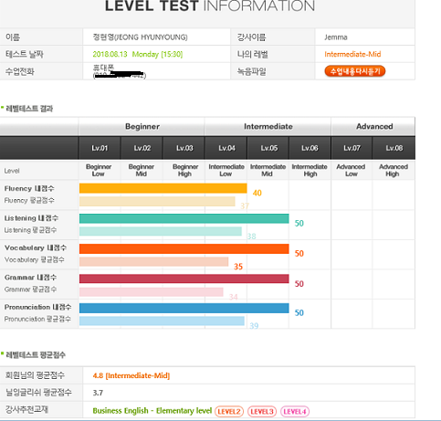Click the Intermediate-Mid level text
This screenshot has width=441, height=421.
pos(352,54)
